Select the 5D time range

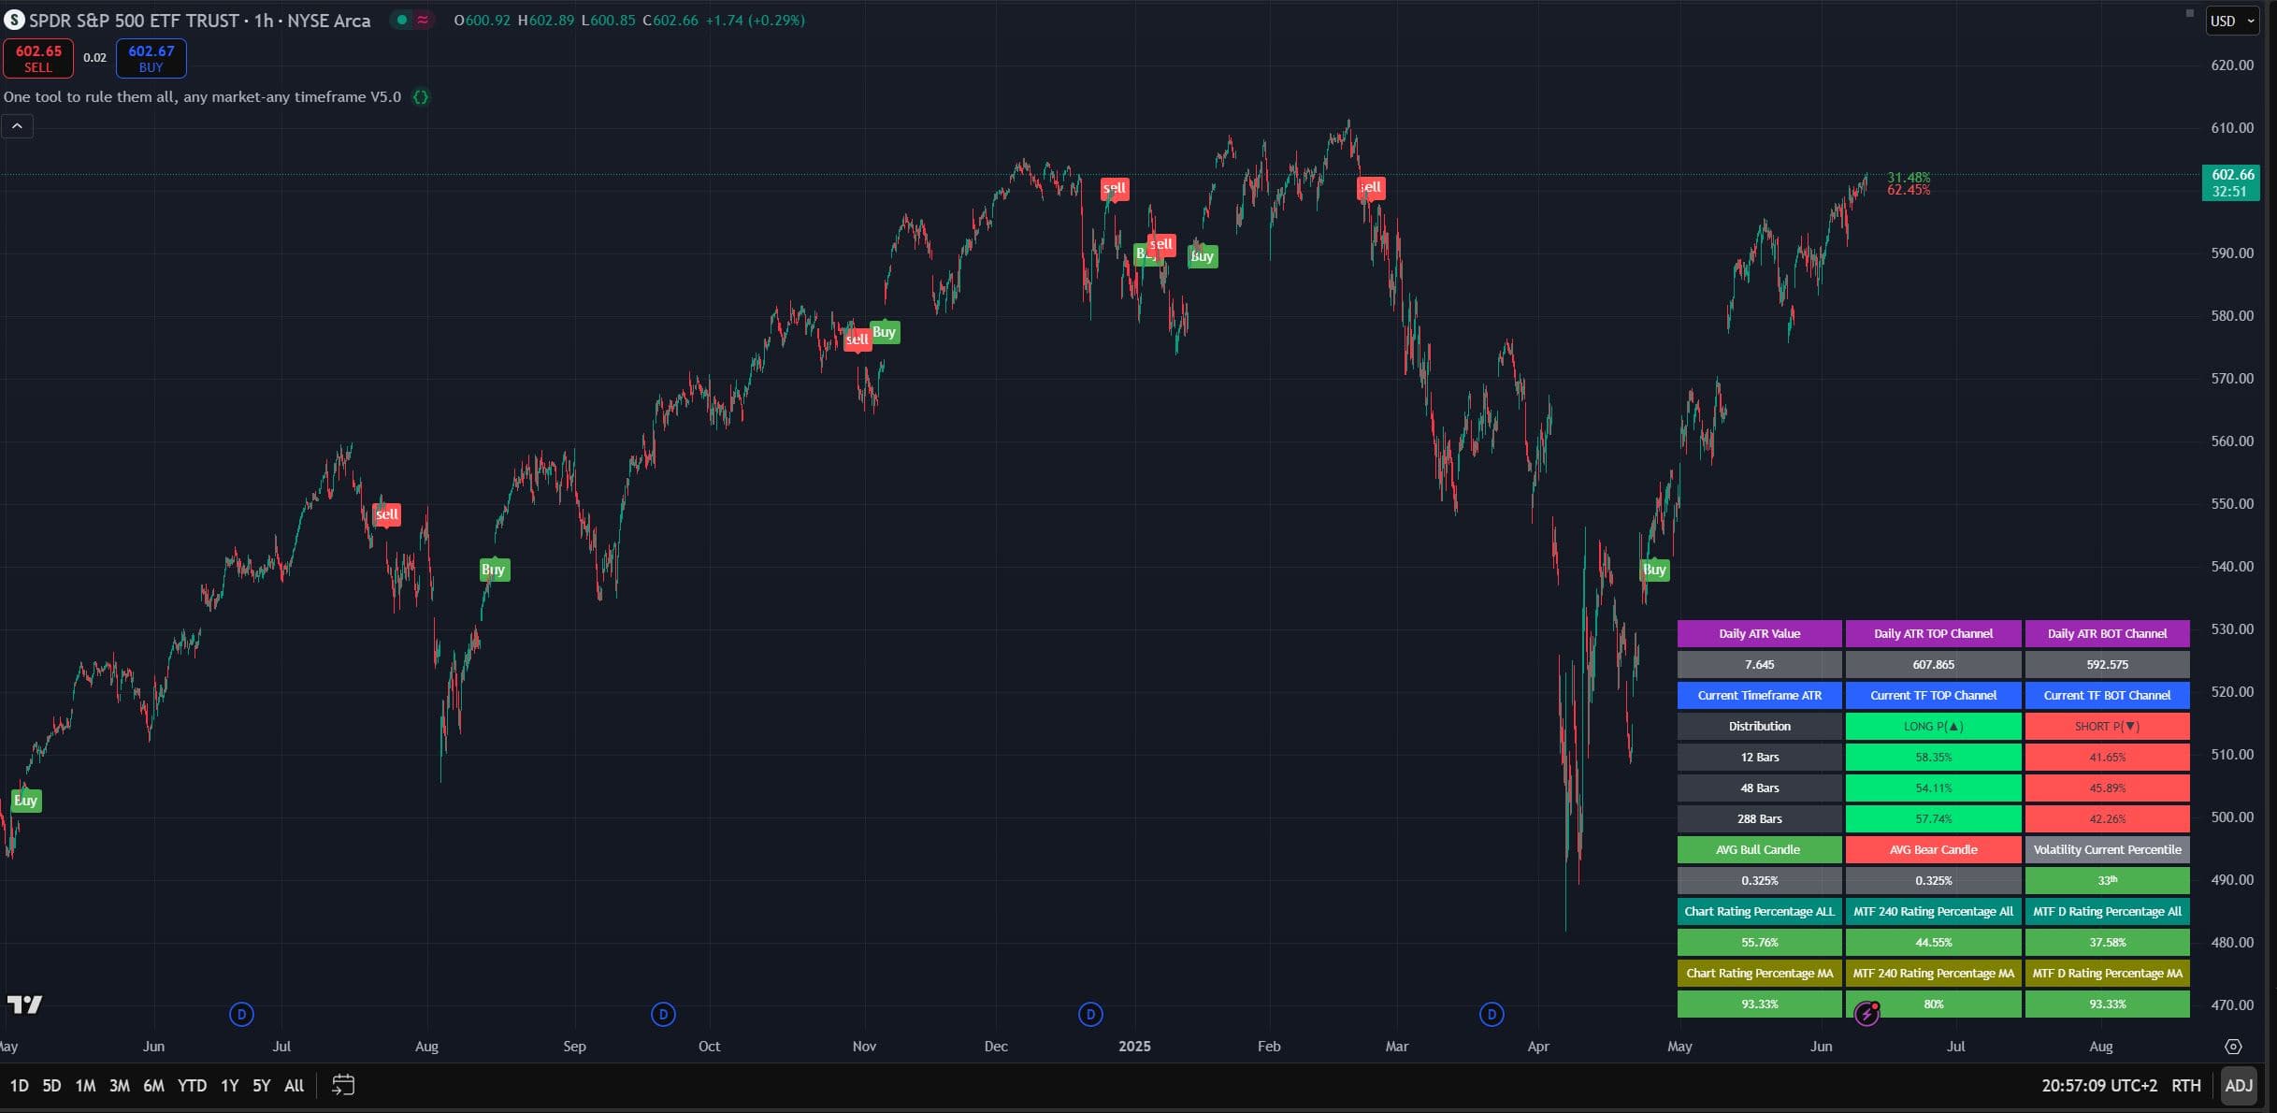click(x=51, y=1086)
